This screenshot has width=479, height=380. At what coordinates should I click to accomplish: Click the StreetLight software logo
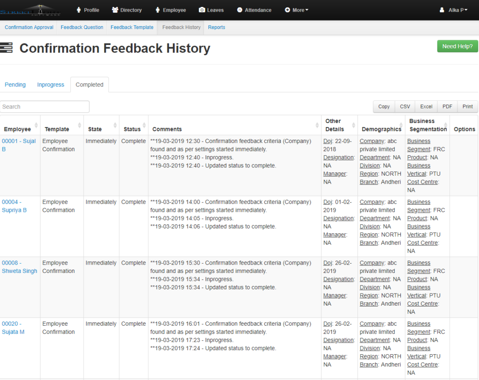[x=30, y=10]
